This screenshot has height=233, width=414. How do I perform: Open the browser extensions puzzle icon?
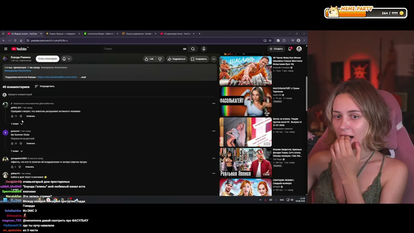(284, 40)
